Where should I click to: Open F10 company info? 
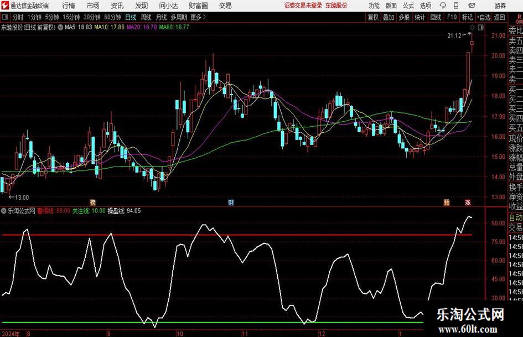452,17
